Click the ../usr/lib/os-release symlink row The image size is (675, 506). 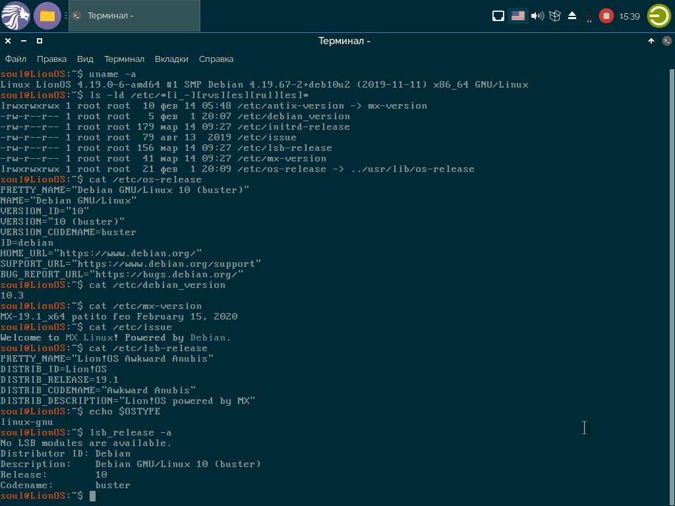click(237, 169)
